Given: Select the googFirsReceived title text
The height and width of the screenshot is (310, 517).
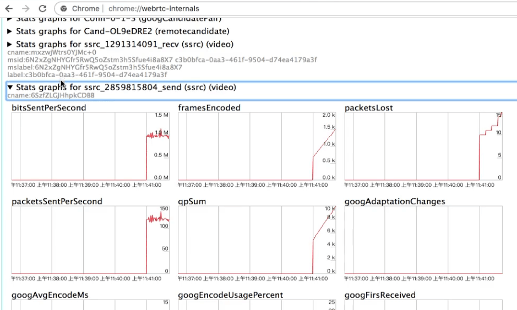Looking at the screenshot, I should [x=380, y=295].
